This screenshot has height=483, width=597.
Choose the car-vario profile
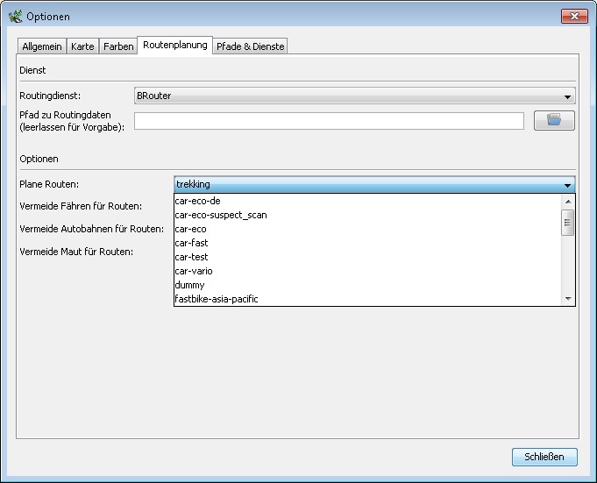point(194,271)
